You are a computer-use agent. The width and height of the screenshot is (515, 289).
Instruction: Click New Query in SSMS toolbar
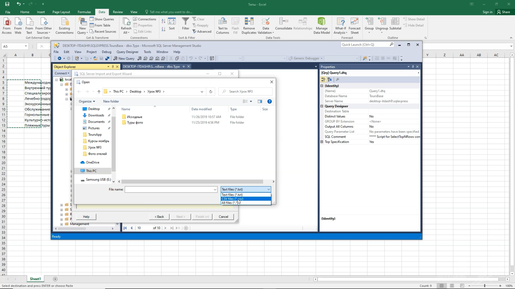click(124, 58)
